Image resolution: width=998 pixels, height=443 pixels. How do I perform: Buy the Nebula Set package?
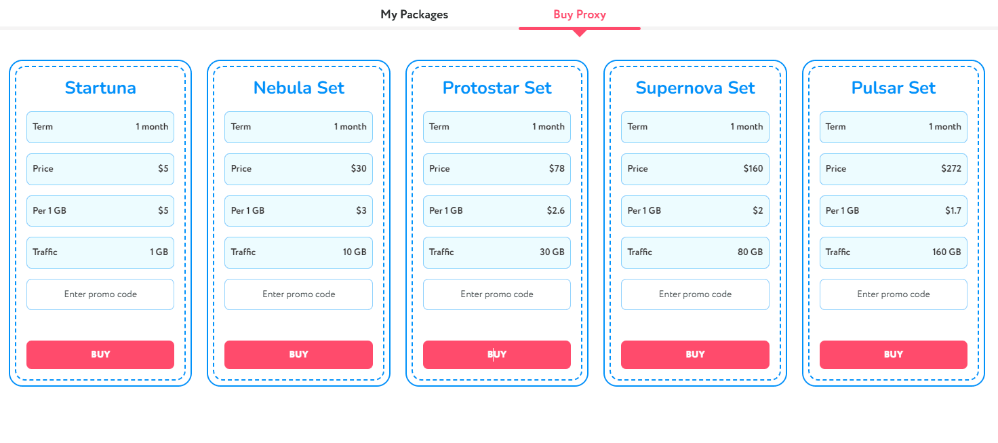298,354
